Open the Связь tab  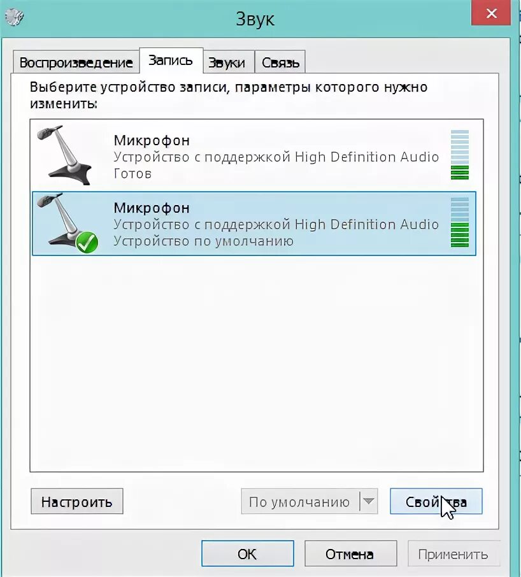click(x=280, y=62)
